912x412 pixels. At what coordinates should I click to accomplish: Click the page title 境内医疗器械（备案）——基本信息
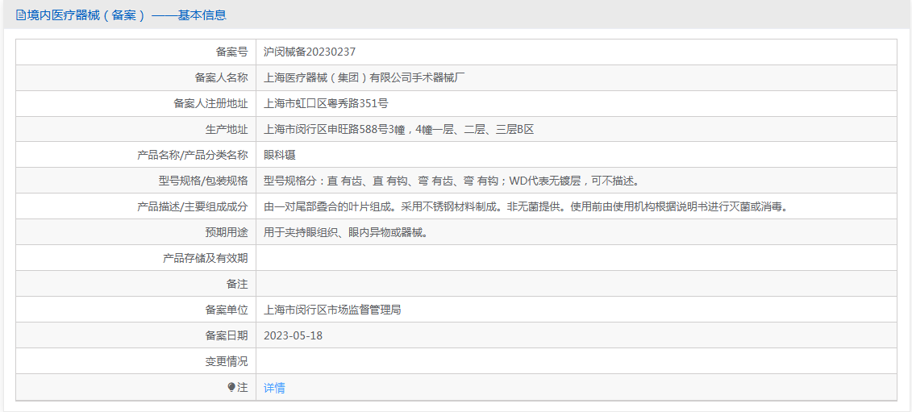127,15
